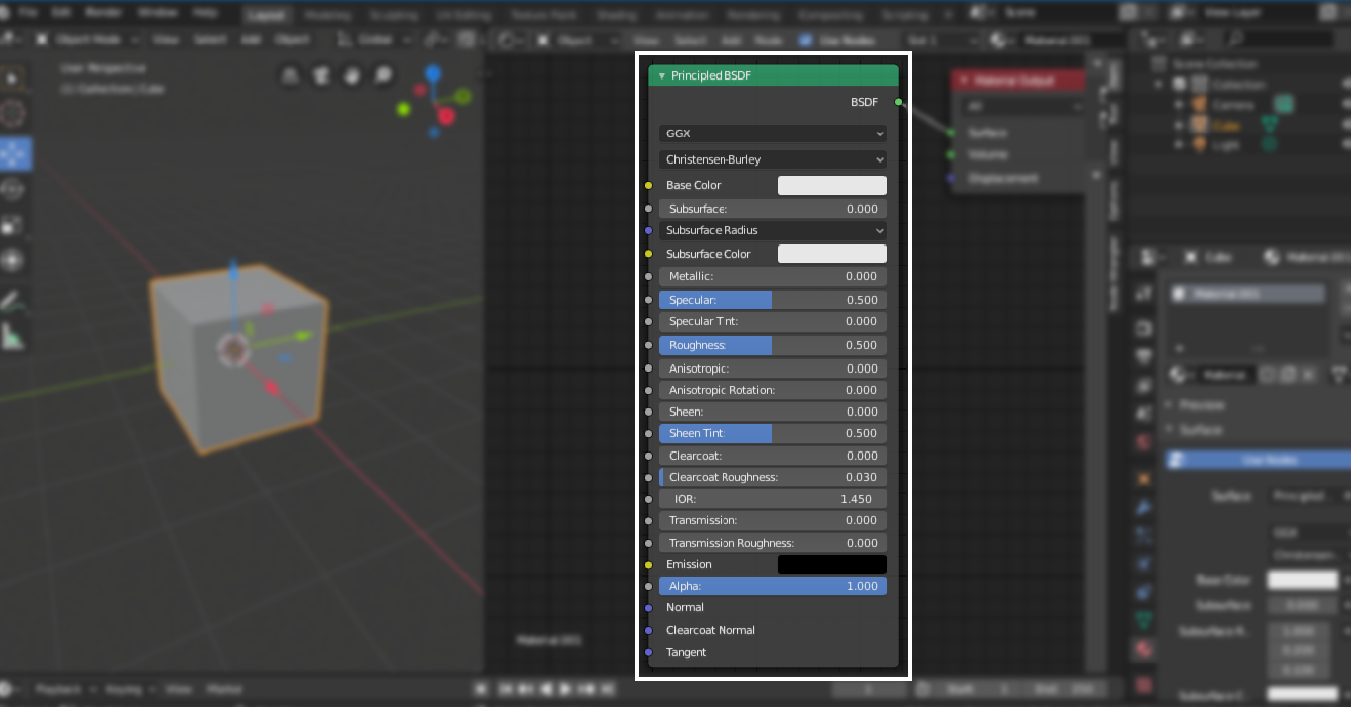Click the Normal input socket

649,607
